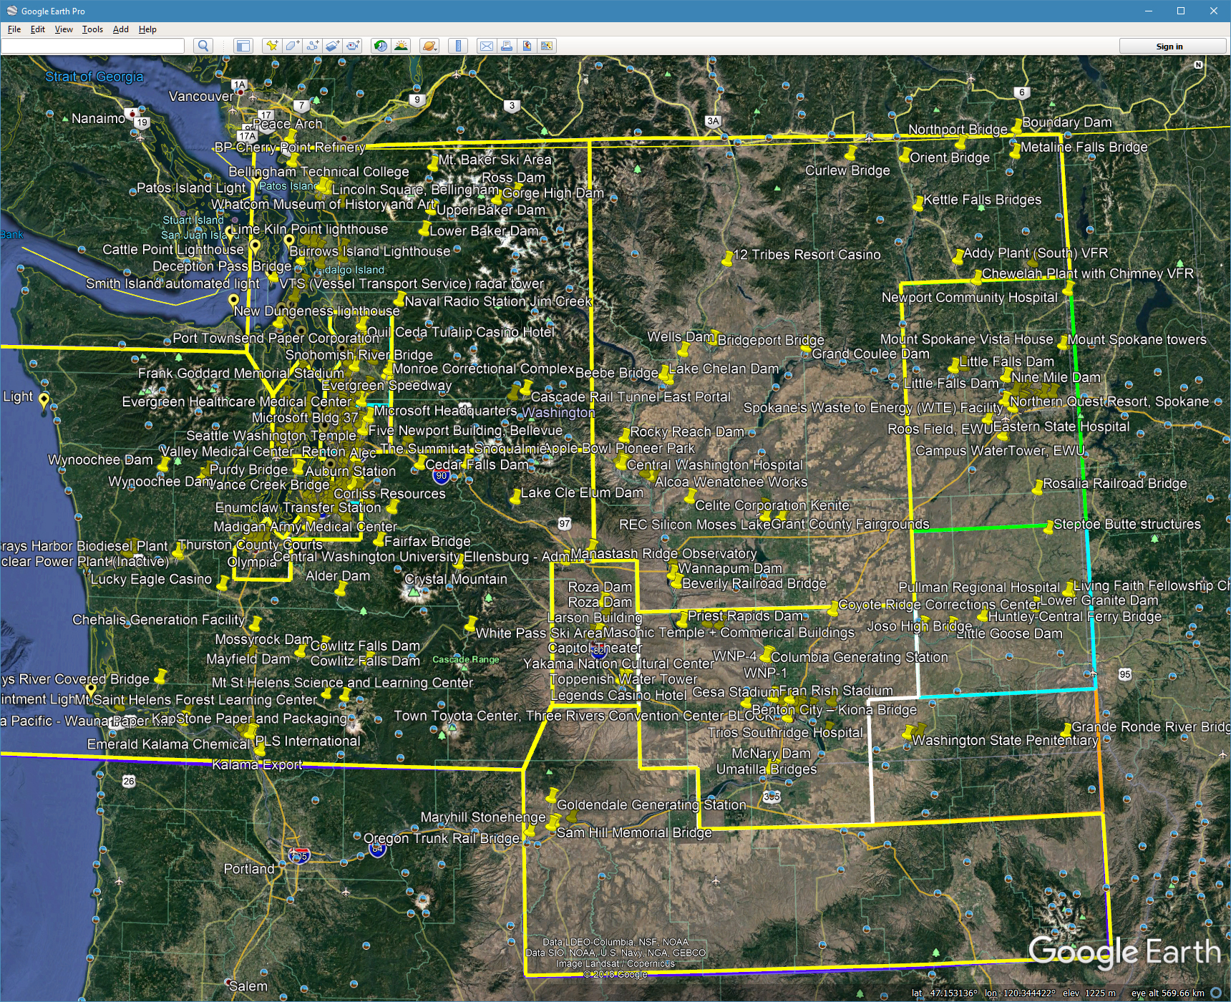
Task: Click the Manastash Ridge Observatory label
Action: [x=663, y=554]
